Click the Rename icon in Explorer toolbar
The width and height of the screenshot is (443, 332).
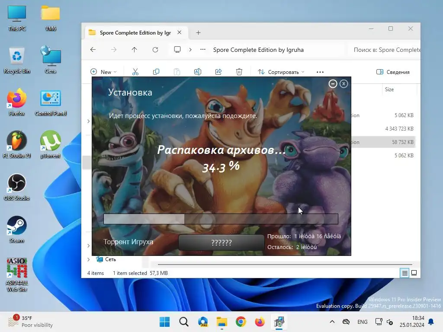[198, 72]
